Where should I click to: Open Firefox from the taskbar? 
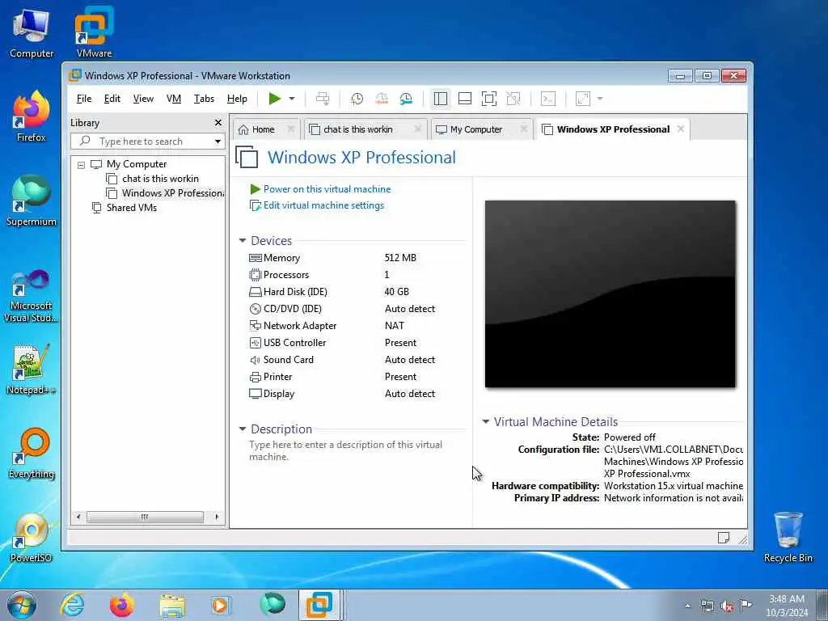[x=121, y=605]
